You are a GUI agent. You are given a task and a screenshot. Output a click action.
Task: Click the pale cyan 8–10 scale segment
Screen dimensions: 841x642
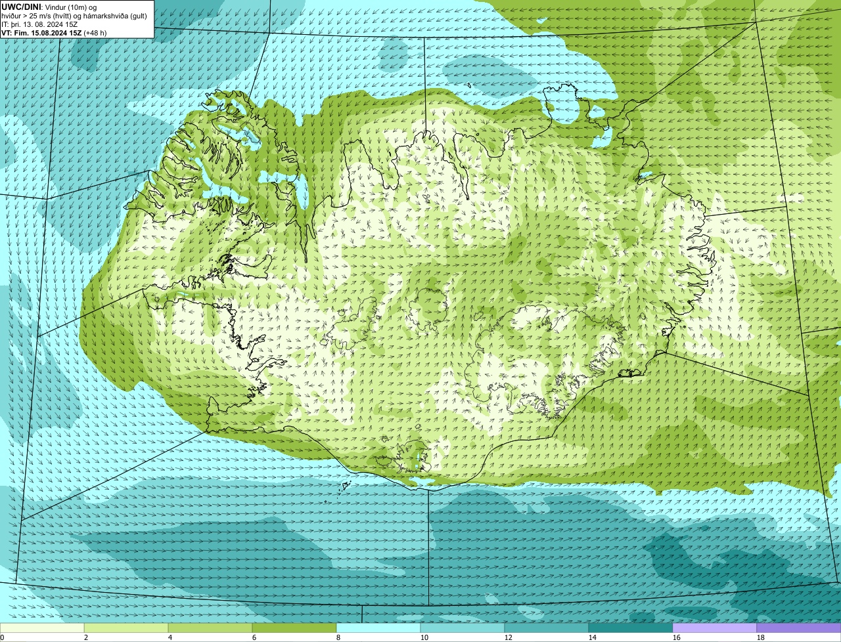[x=378, y=628]
